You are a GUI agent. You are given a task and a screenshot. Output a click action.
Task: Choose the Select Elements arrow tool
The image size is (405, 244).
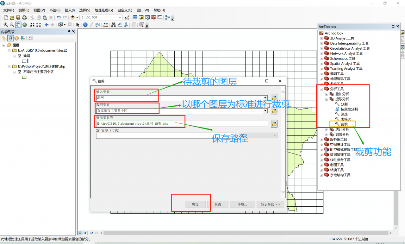[78, 25]
